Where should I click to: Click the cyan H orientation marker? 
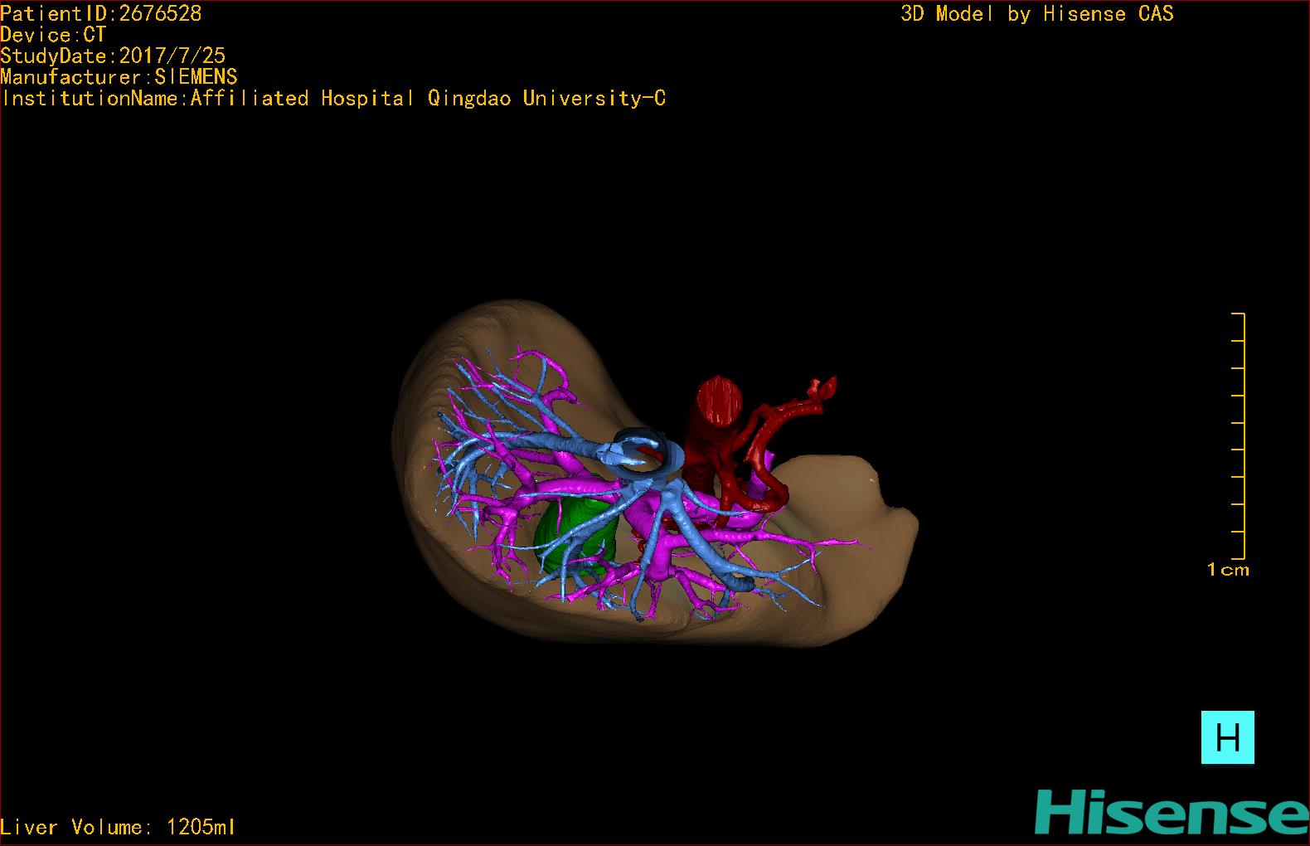1227,737
